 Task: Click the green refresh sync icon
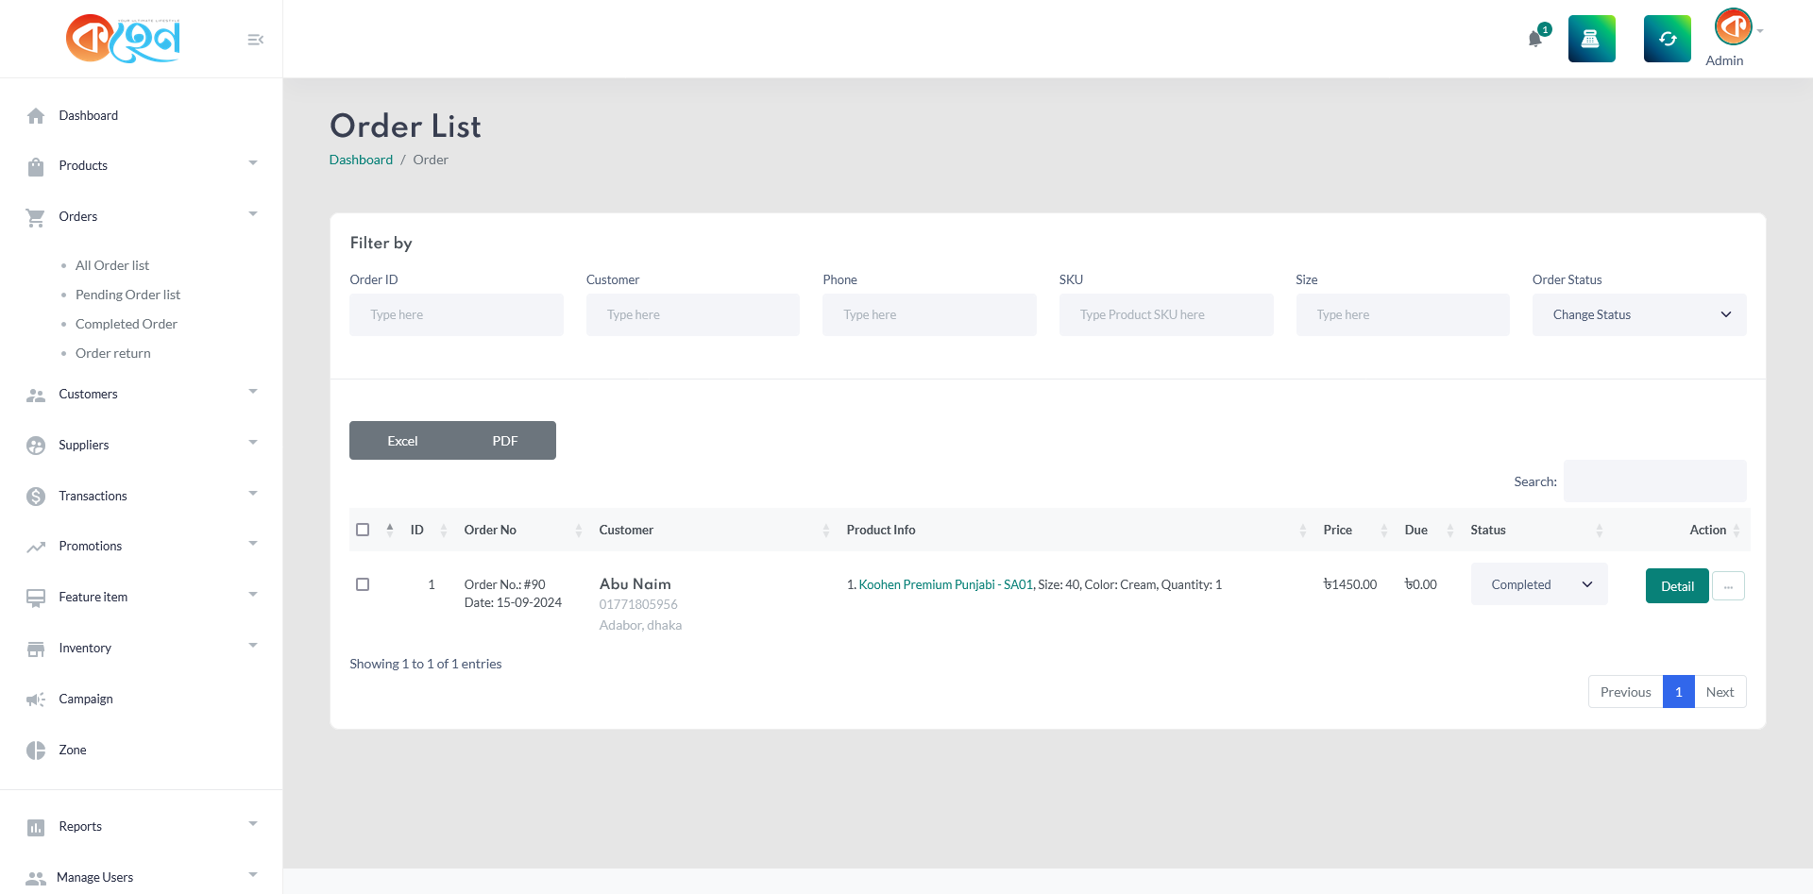coord(1667,39)
